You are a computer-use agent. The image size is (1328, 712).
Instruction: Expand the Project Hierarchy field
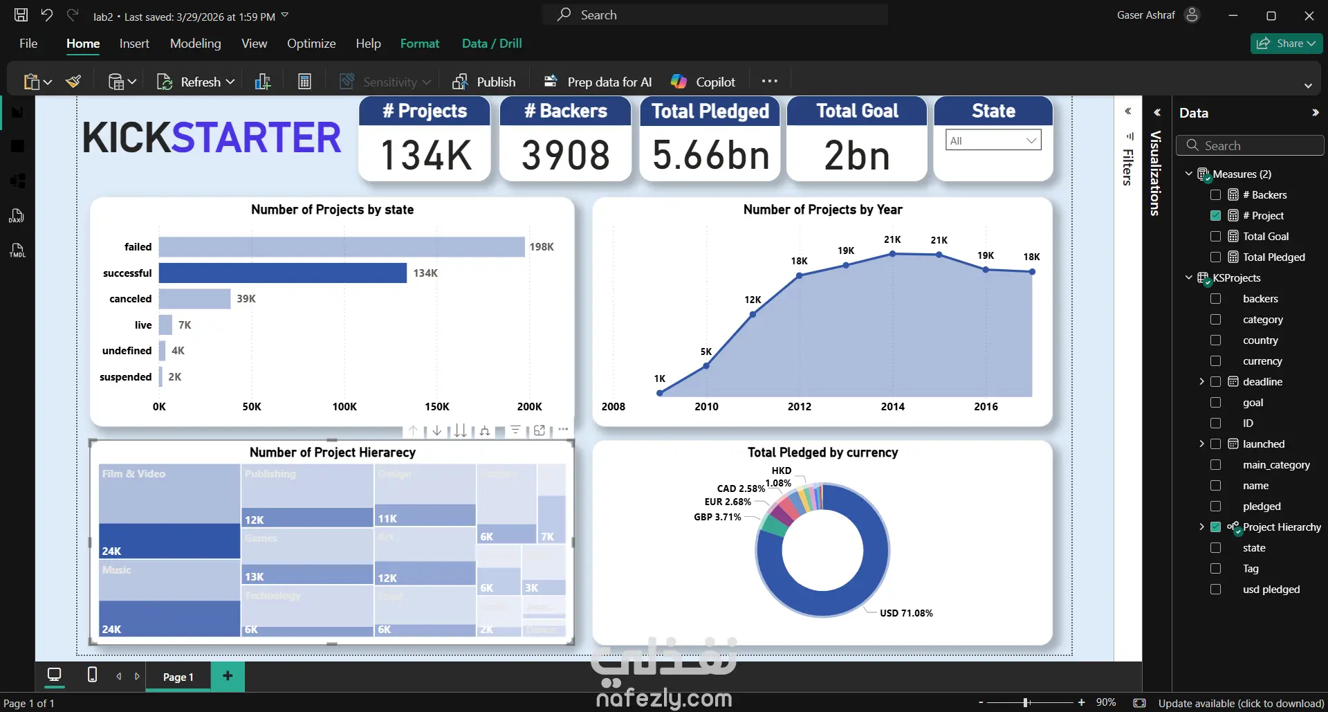(x=1201, y=527)
